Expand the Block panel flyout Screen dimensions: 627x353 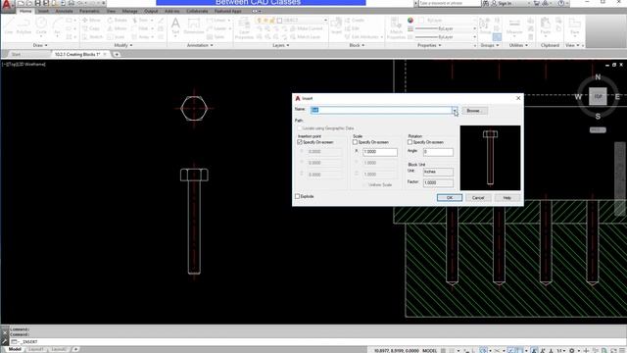[357, 45]
